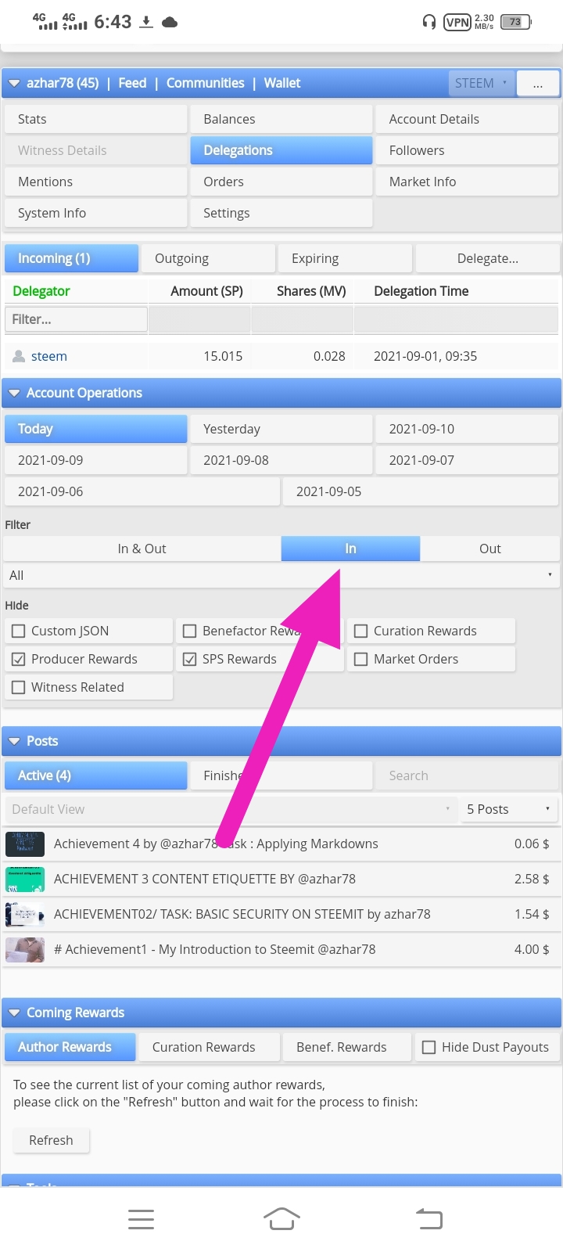Viewport: 563px width, 1252px height.
Task: Collapse the account header triangle beside azhar78
Action: [14, 84]
